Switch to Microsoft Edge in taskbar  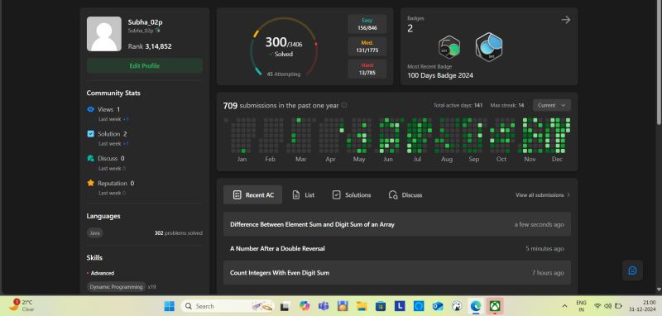click(476, 306)
